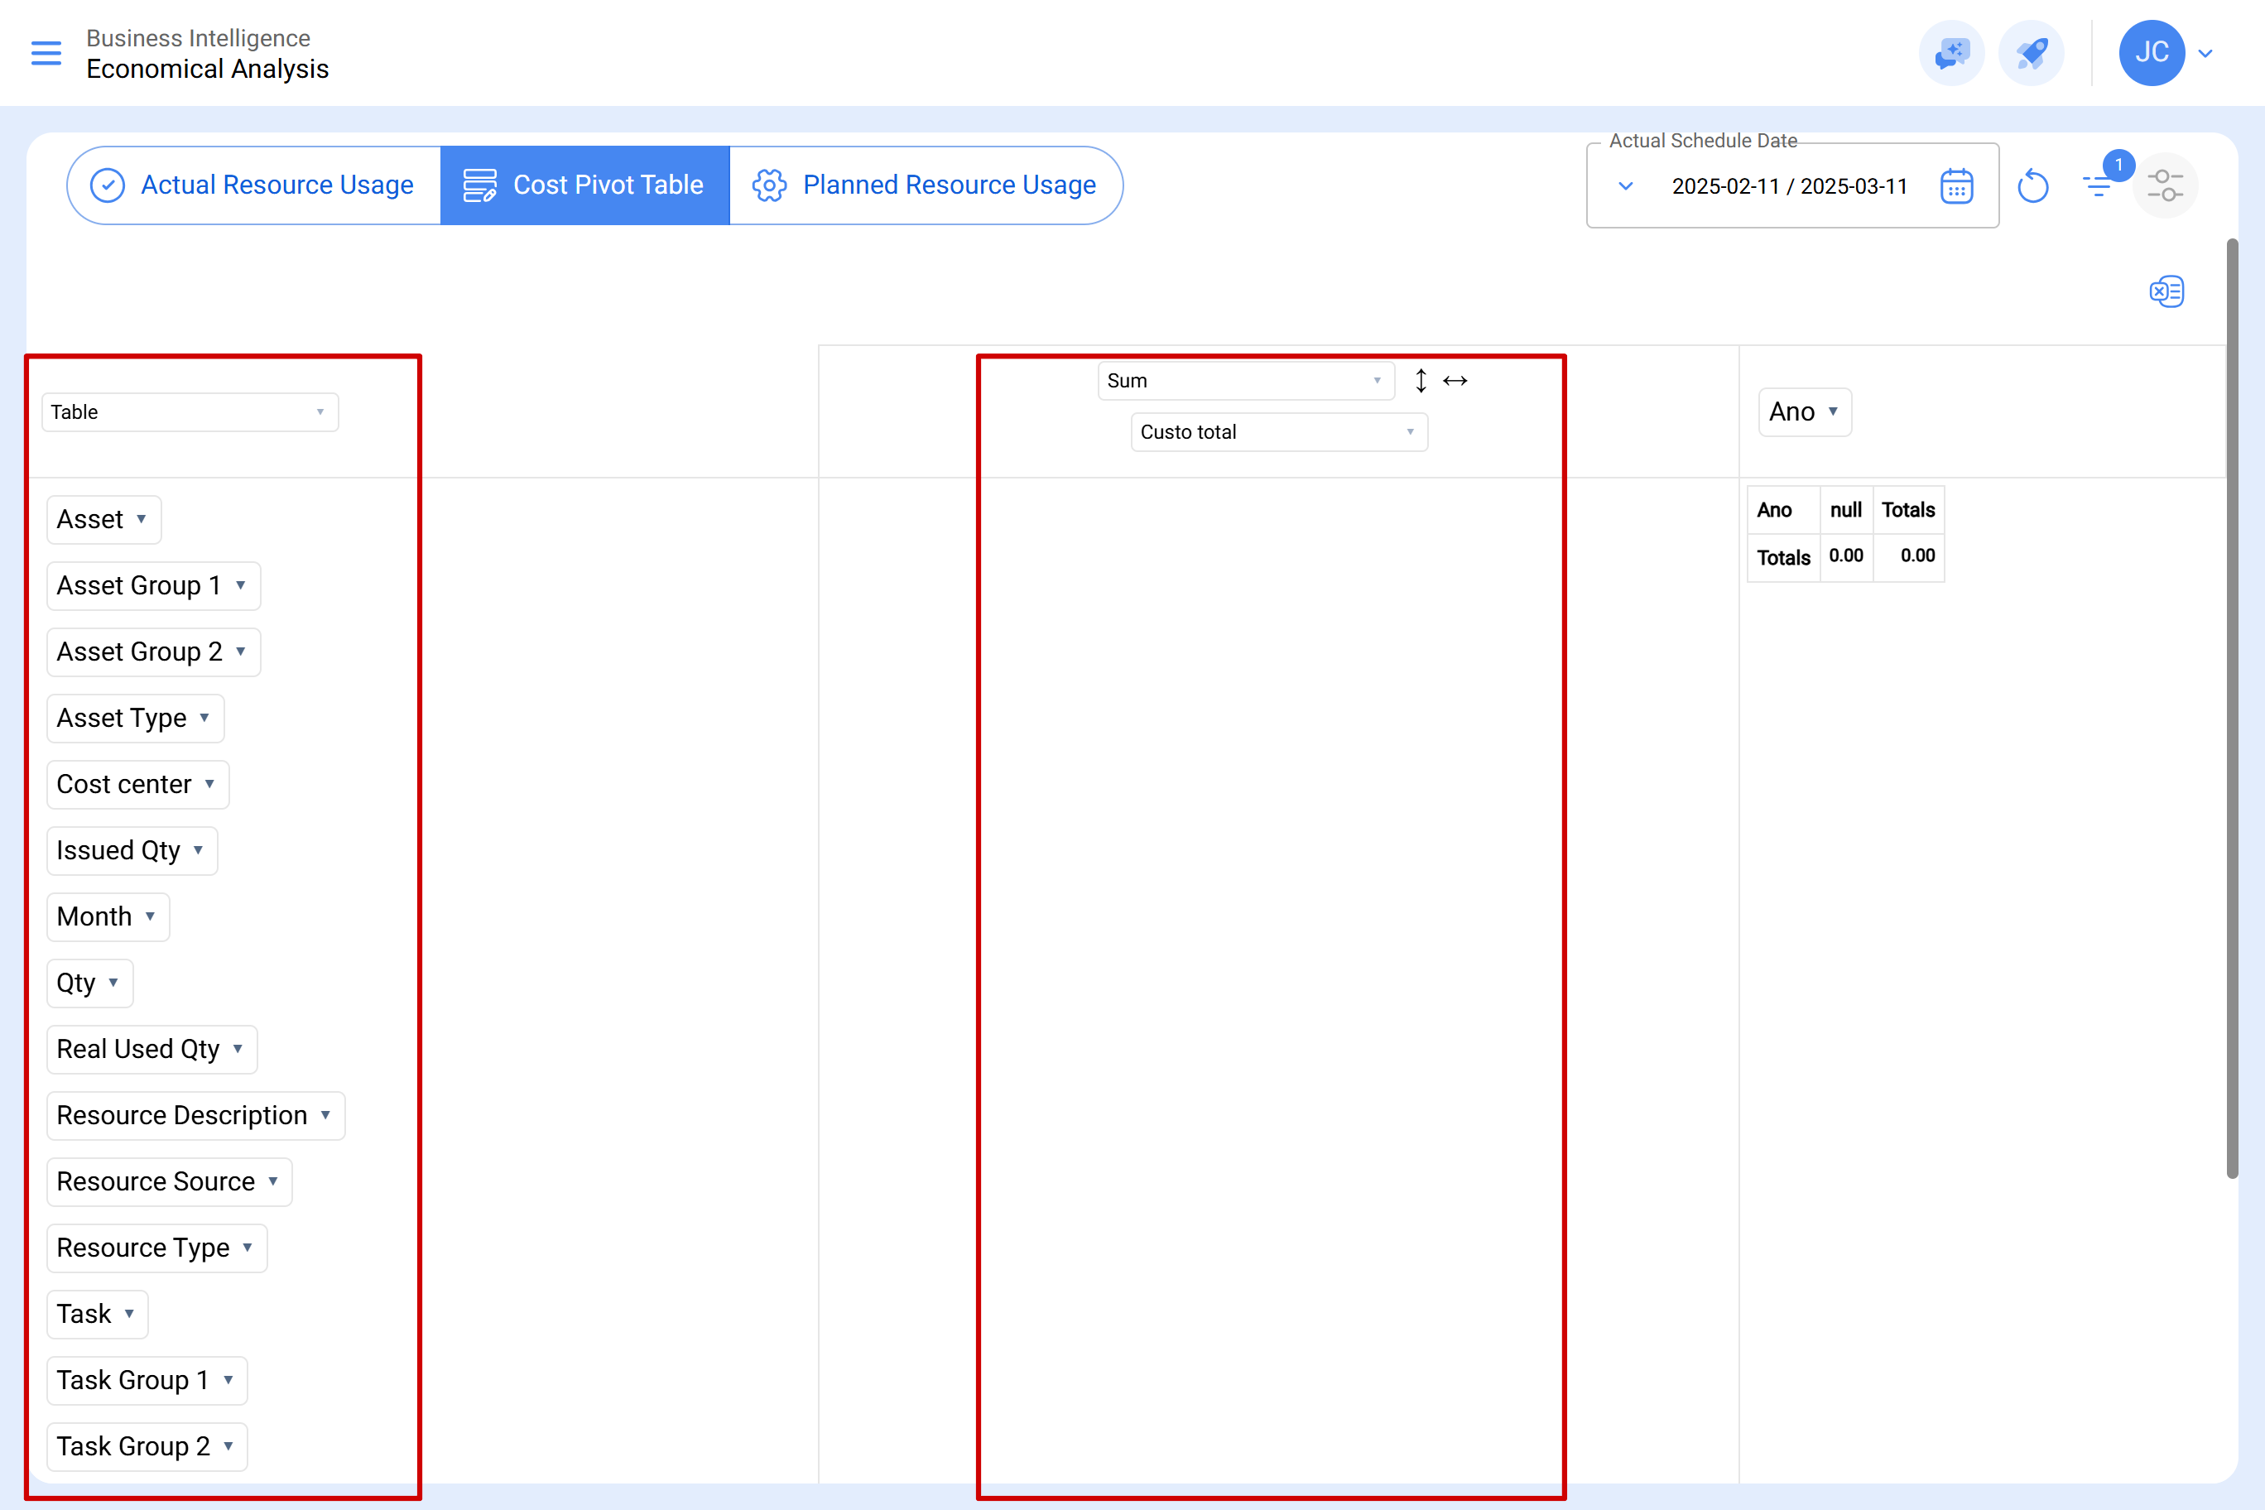Click the 0.00 value under null column
The height and width of the screenshot is (1510, 2265).
coord(1846,556)
